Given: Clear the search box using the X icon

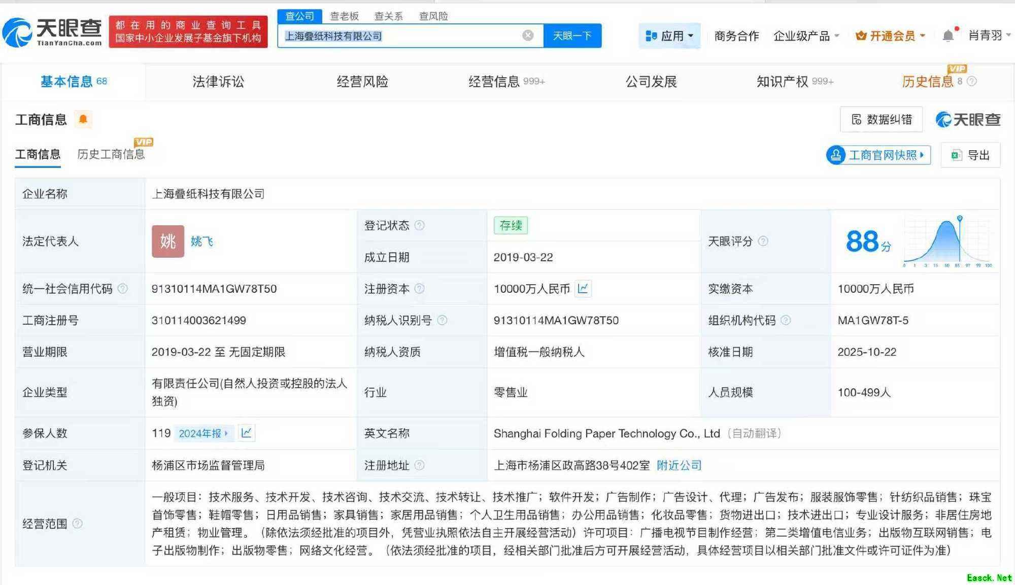Looking at the screenshot, I should pos(528,35).
